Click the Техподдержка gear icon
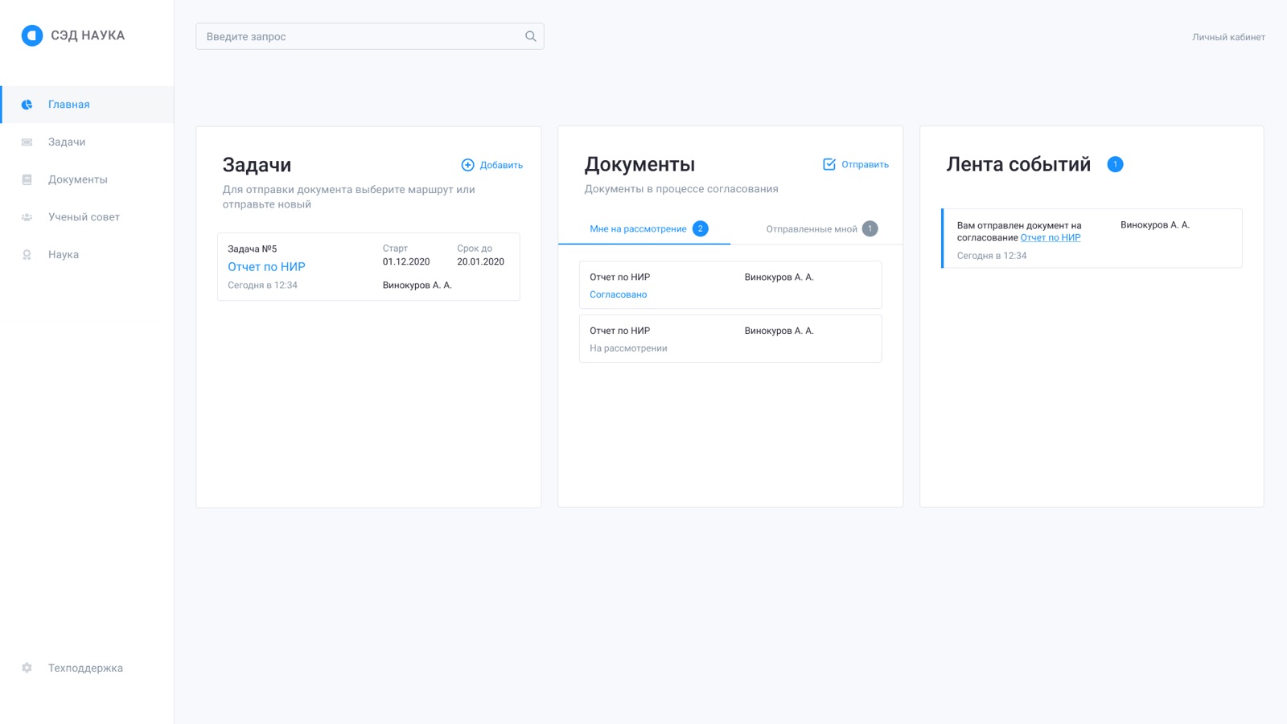The height and width of the screenshot is (724, 1287). pos(27,668)
